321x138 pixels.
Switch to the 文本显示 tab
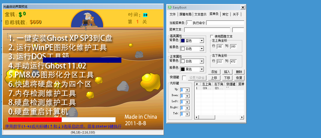pos(201,14)
